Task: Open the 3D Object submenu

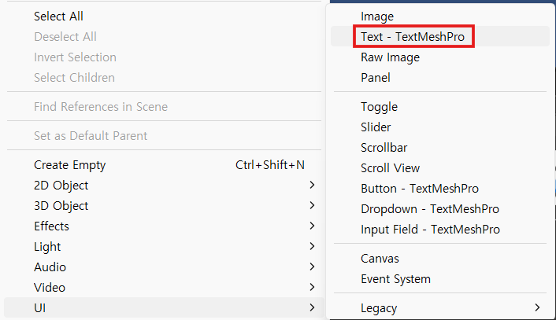Action: tap(164, 206)
